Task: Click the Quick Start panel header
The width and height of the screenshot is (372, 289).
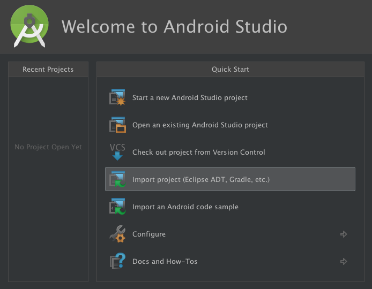Action: (230, 69)
